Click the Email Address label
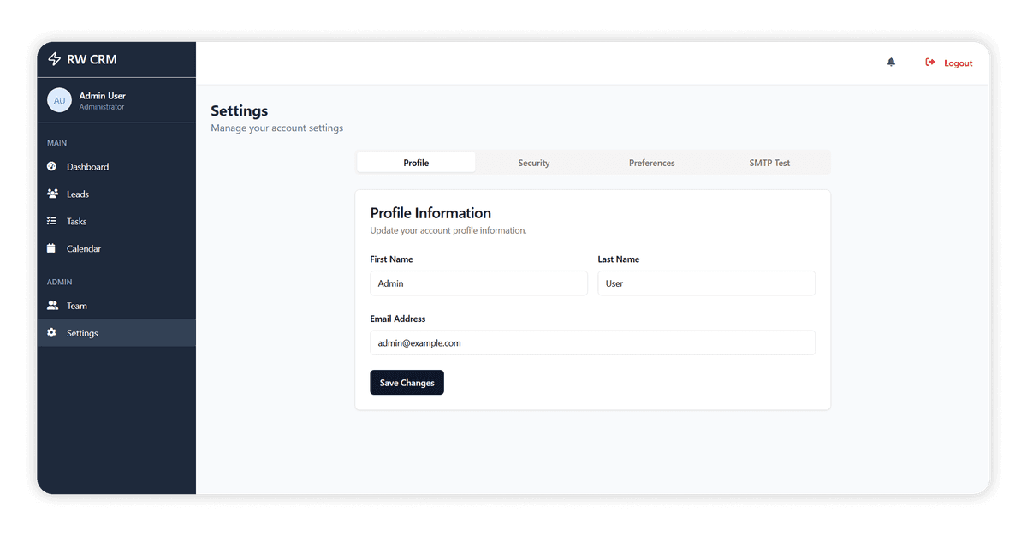 coord(398,319)
